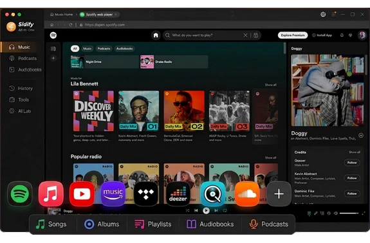Open Daily Mix 02 cover
Viewport: 370px width, 243px height.
point(184,111)
